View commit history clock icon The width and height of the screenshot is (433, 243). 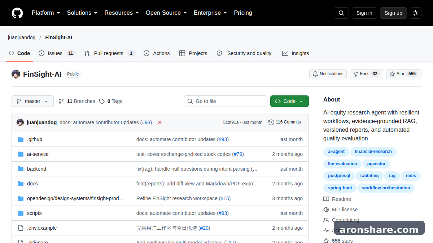click(271, 122)
